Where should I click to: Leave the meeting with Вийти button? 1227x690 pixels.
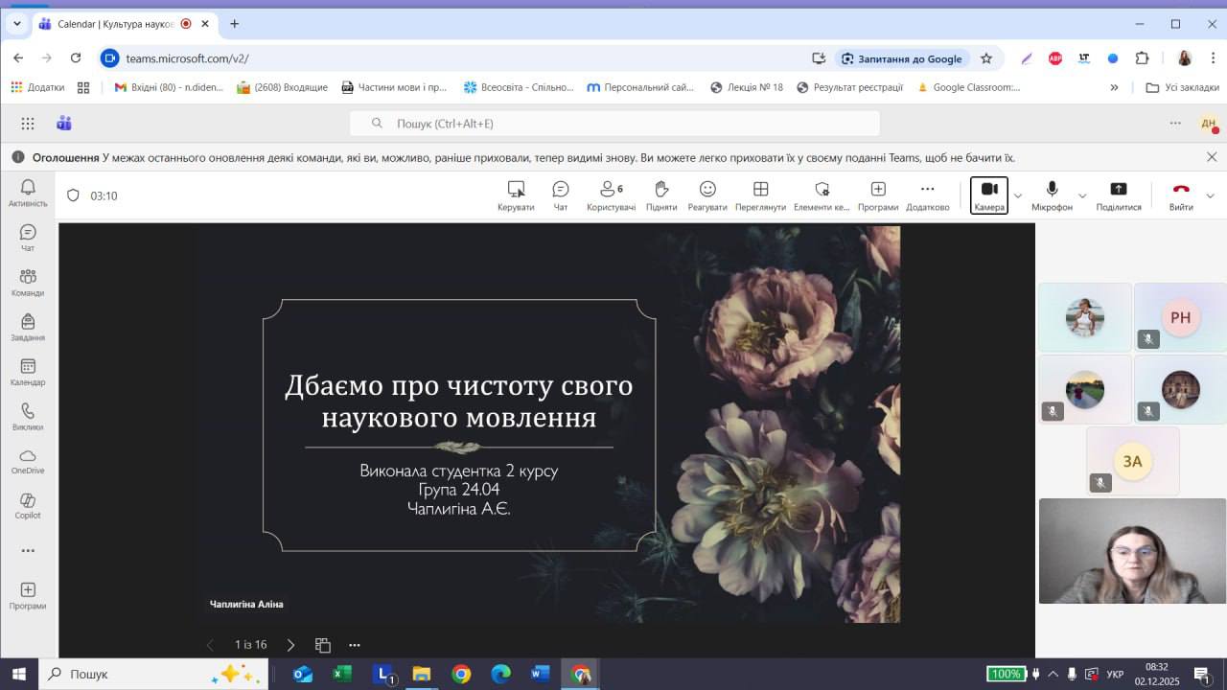pos(1181,195)
